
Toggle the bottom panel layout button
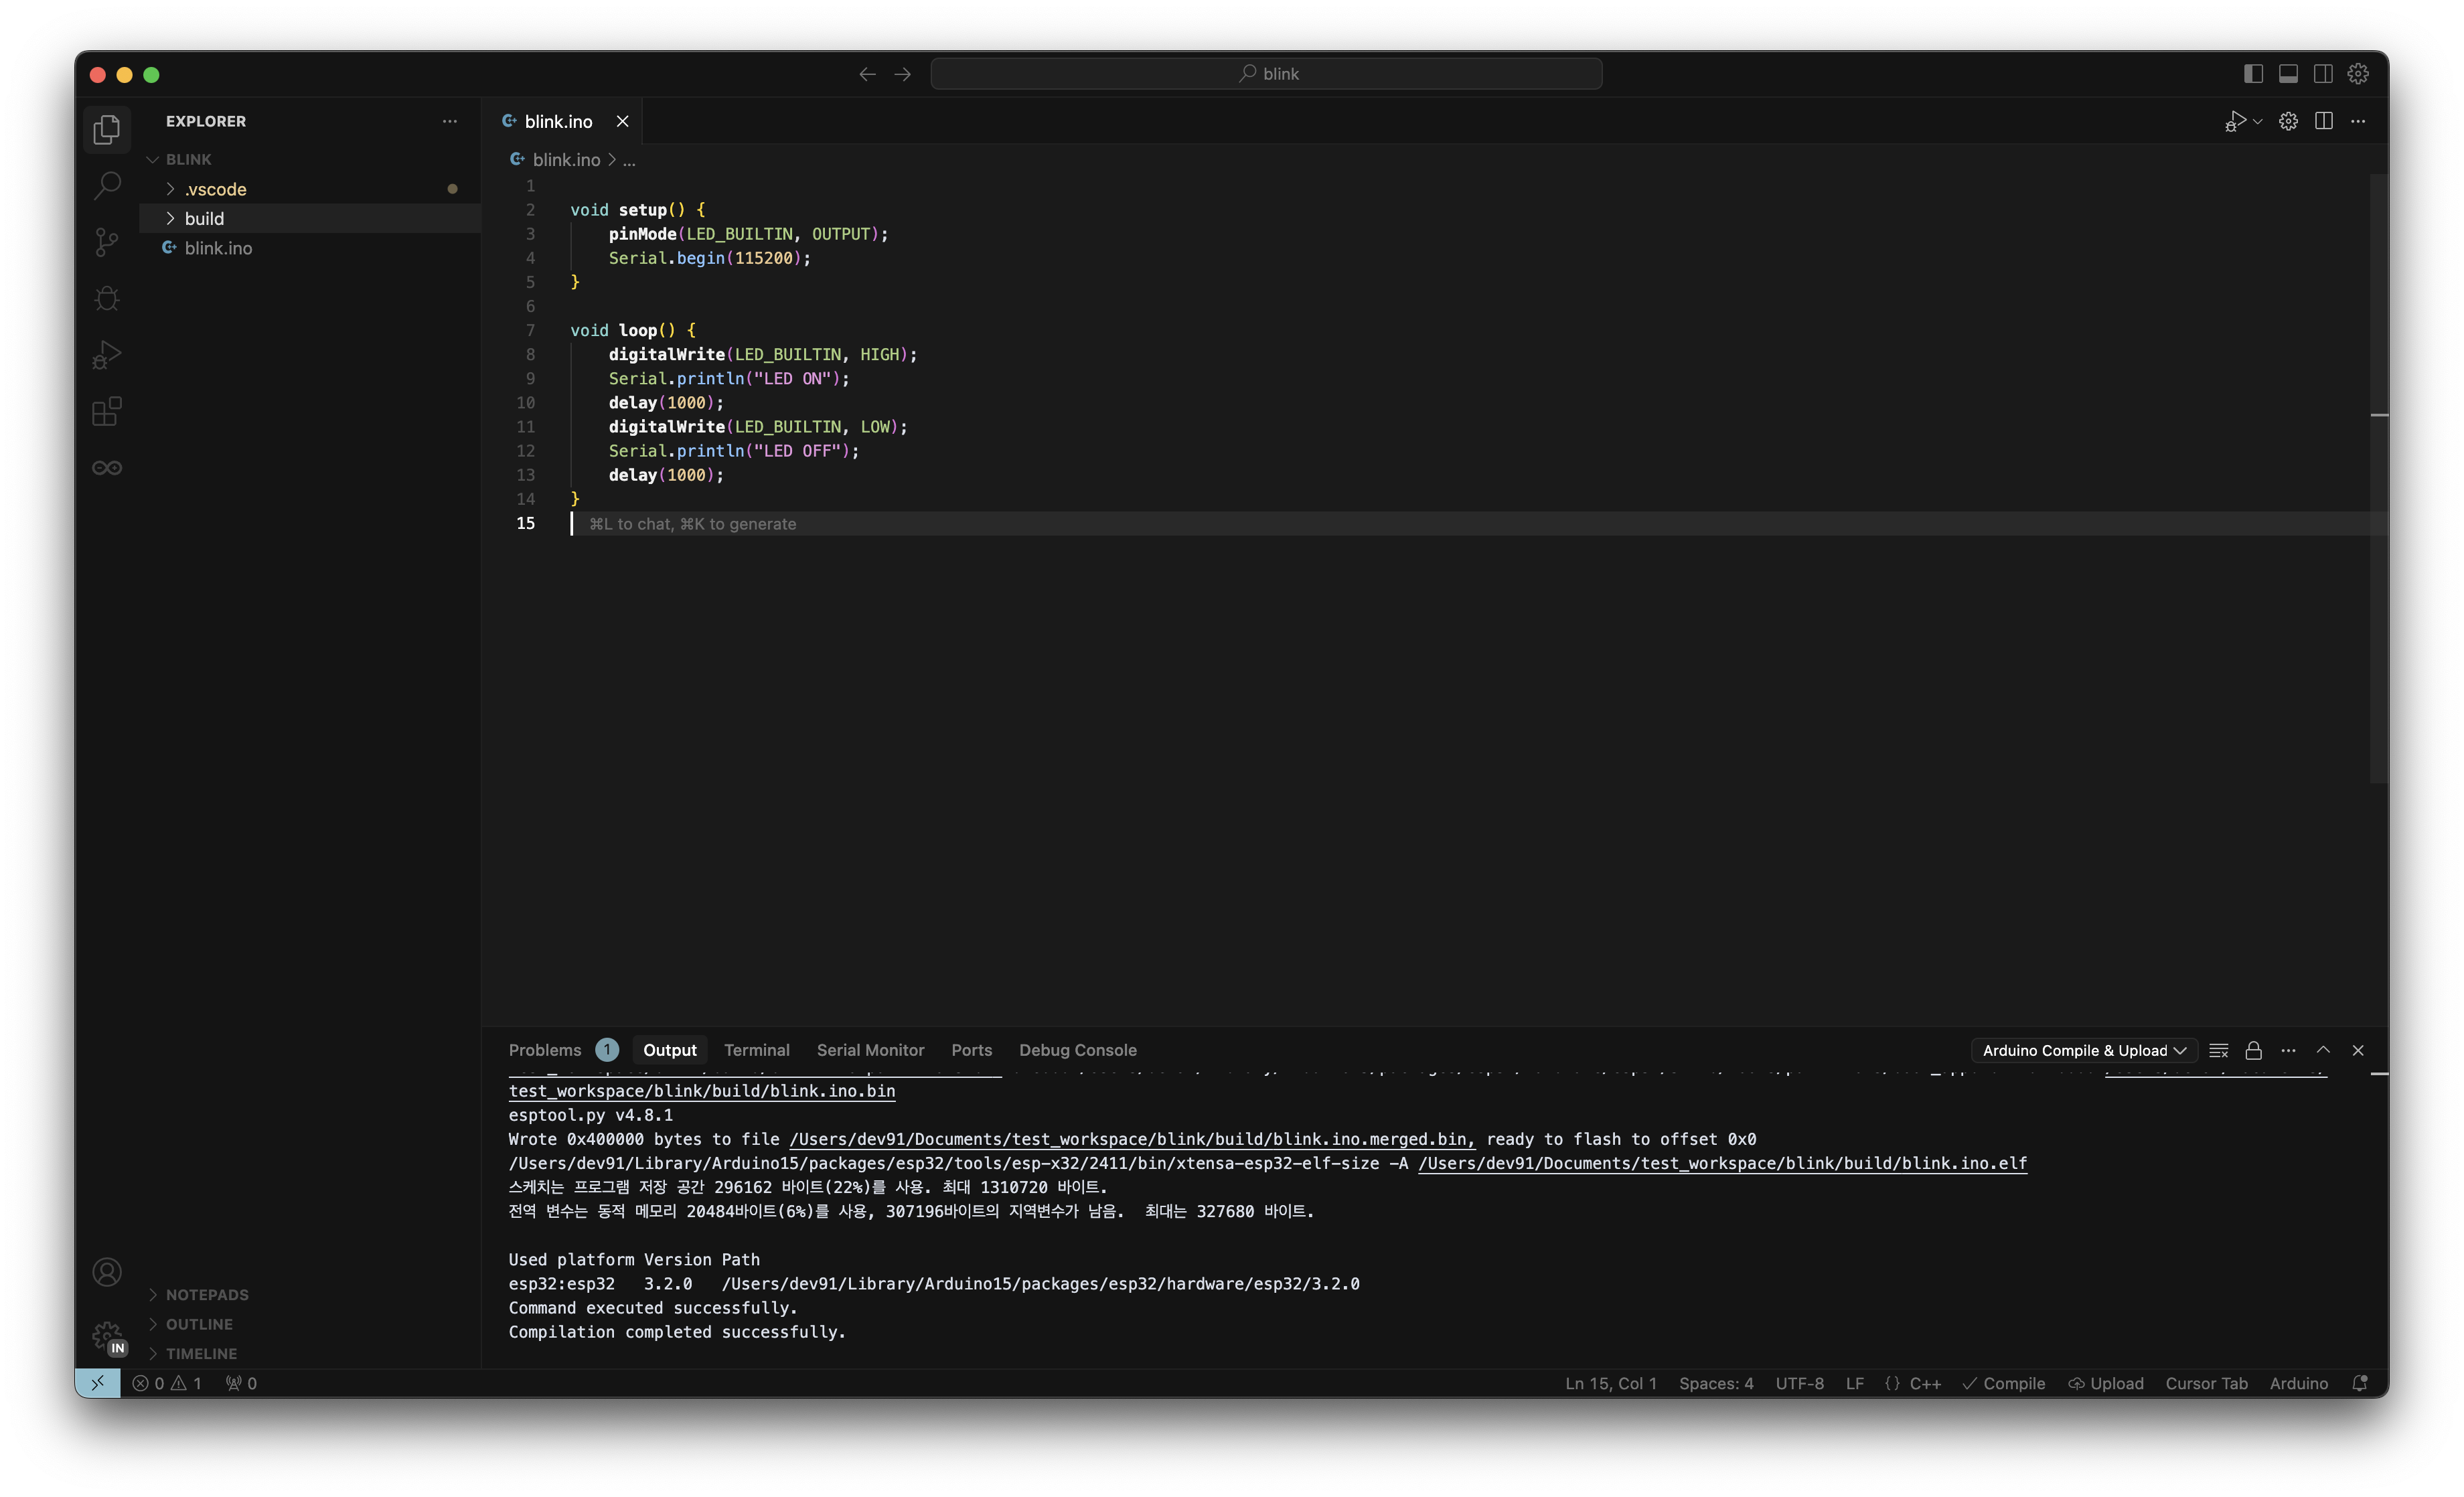click(x=2288, y=74)
